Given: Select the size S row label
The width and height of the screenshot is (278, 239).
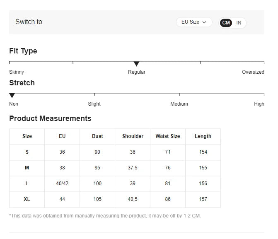Looking at the screenshot, I should 27,152.
